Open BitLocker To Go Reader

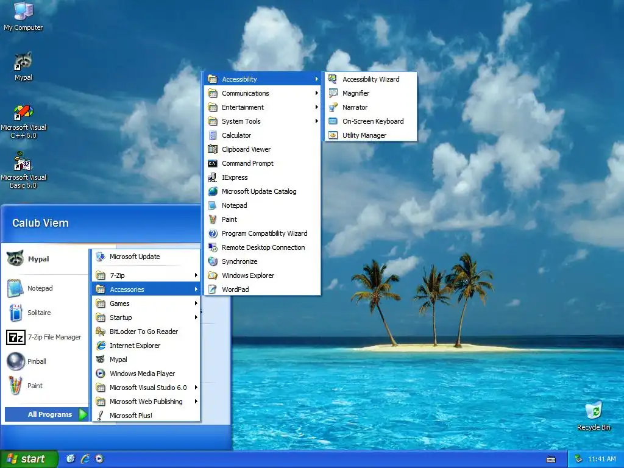[146, 331]
